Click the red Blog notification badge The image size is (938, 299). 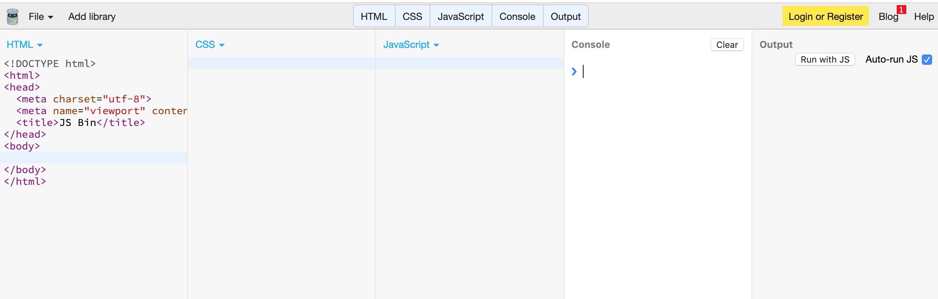tap(901, 10)
